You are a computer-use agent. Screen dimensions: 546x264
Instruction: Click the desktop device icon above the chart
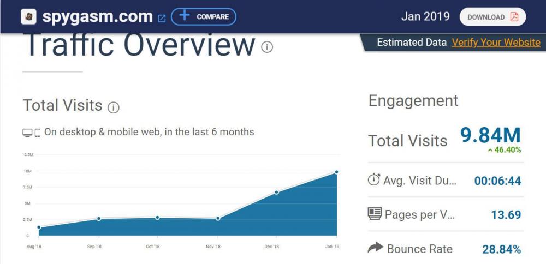tap(27, 133)
